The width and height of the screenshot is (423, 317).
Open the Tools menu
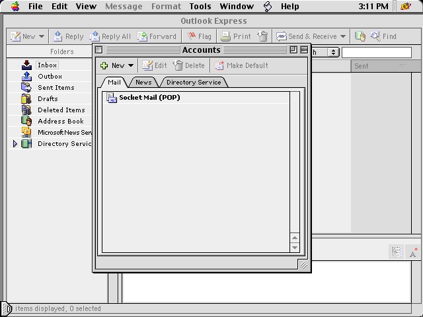click(x=200, y=6)
